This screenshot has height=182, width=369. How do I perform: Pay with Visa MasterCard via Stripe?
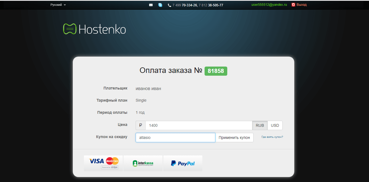click(103, 163)
